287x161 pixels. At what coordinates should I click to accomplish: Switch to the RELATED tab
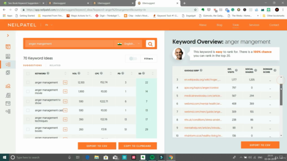(x=55, y=65)
